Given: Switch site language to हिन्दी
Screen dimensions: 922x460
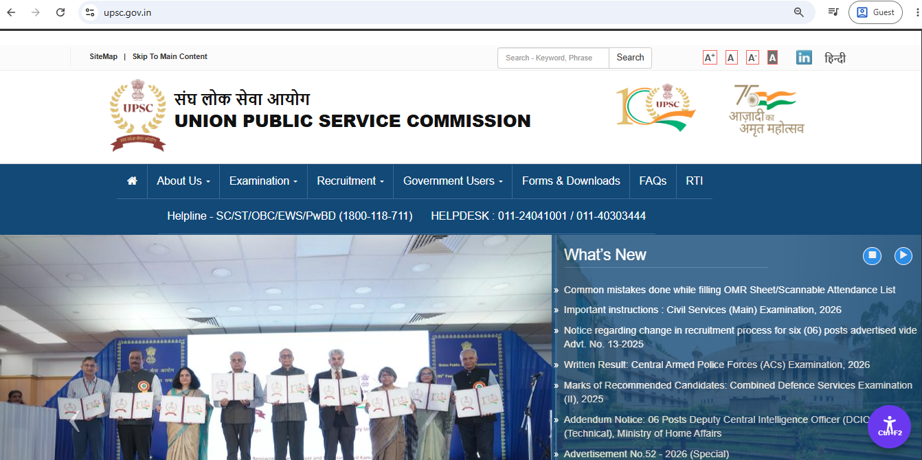Looking at the screenshot, I should pyautogui.click(x=835, y=58).
